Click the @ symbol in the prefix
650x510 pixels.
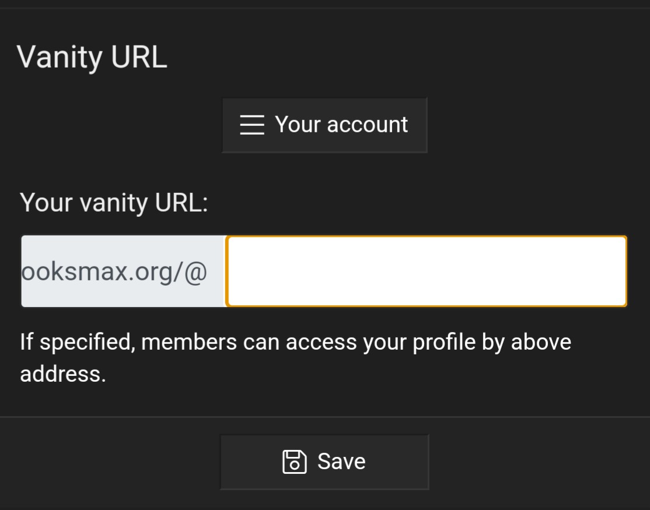(x=195, y=272)
